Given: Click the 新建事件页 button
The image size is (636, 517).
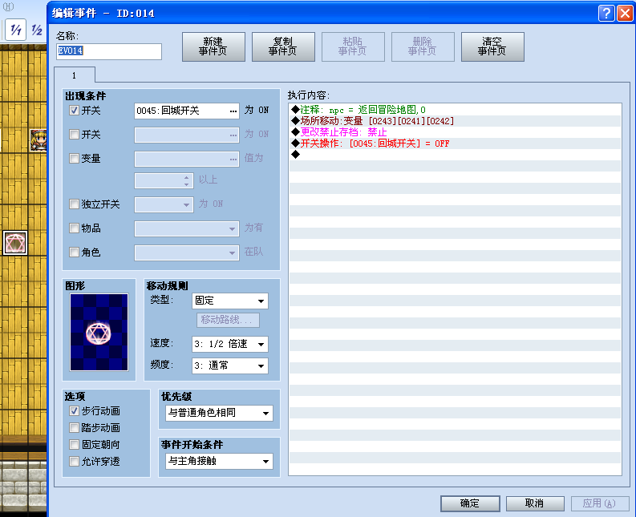Looking at the screenshot, I should point(213,46).
